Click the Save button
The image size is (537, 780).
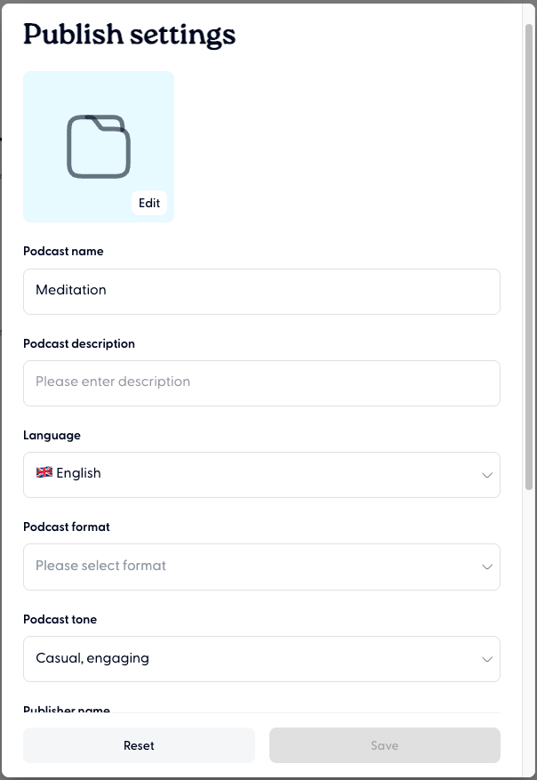384,745
